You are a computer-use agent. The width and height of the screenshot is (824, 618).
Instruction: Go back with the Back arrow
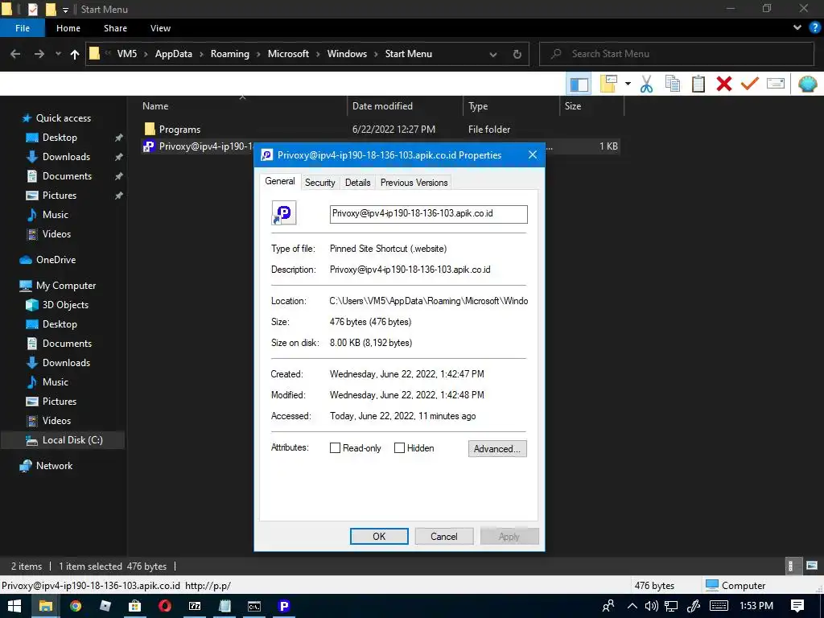coord(15,54)
